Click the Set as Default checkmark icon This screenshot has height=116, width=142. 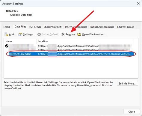39,34
